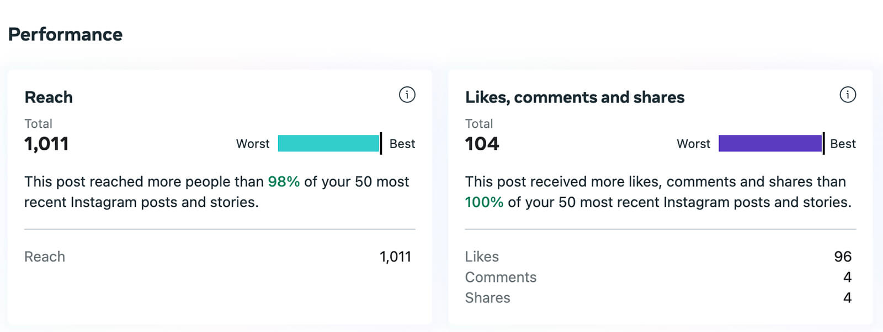Click the green 100% percentage text
The height and width of the screenshot is (332, 883).
click(x=484, y=202)
